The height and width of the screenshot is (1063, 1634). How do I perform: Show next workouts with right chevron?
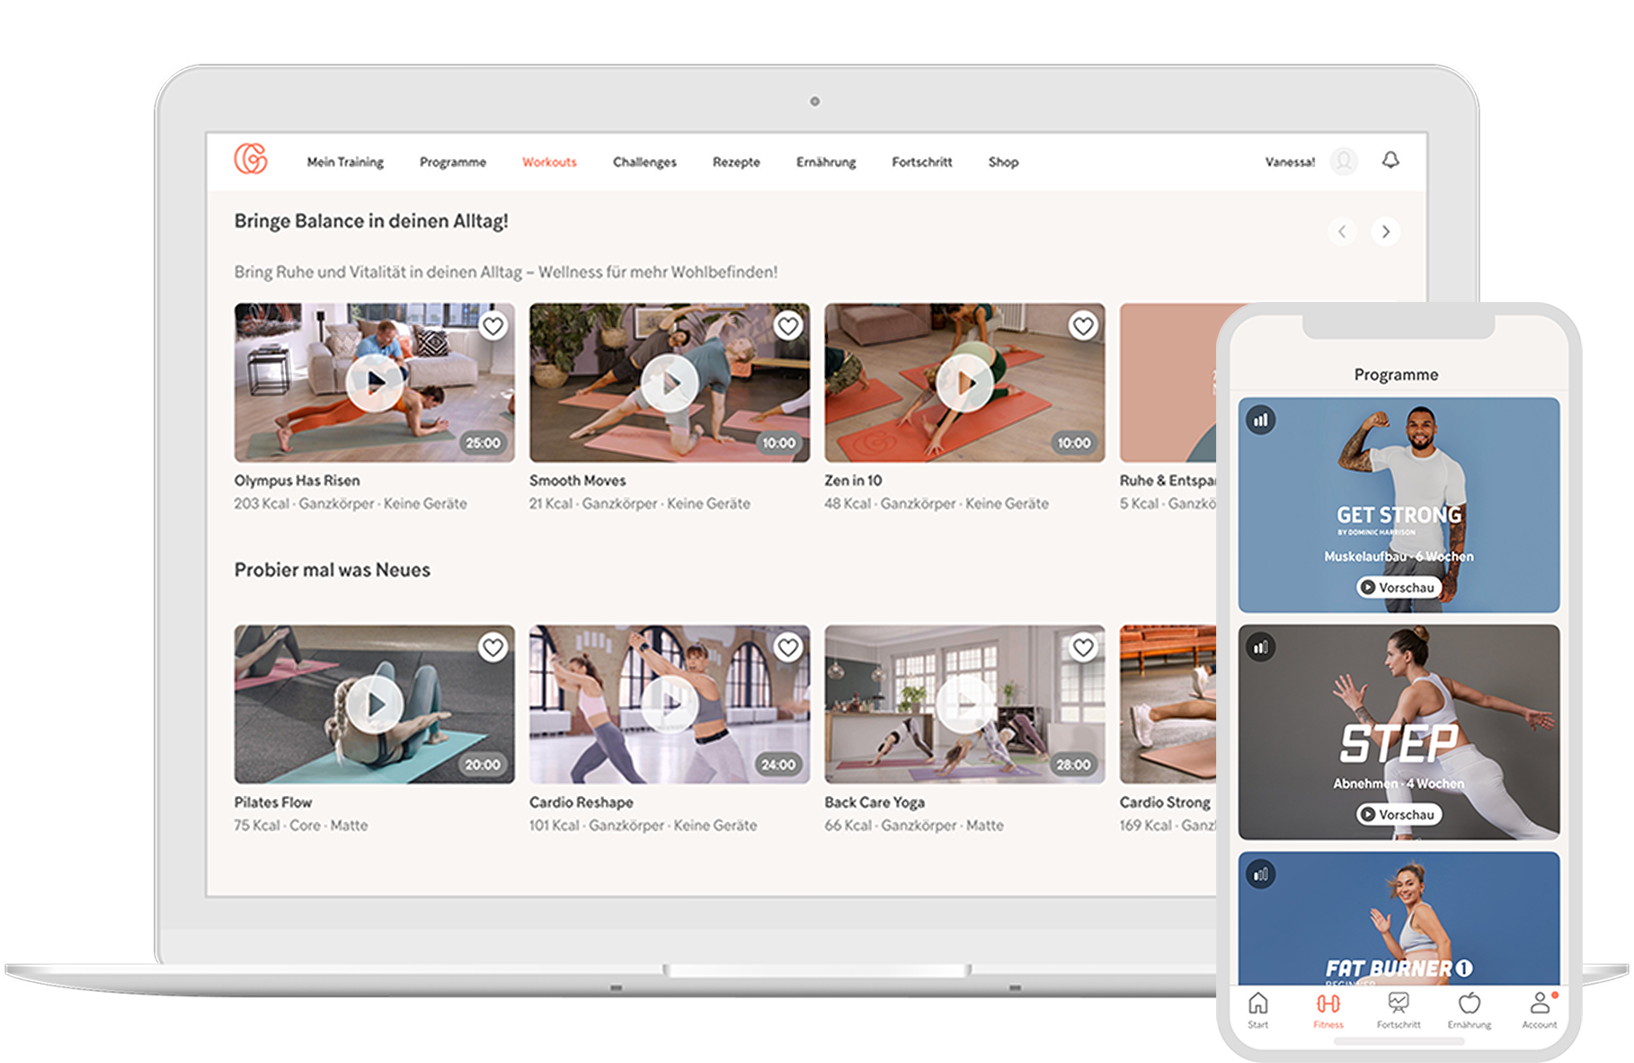1385,232
